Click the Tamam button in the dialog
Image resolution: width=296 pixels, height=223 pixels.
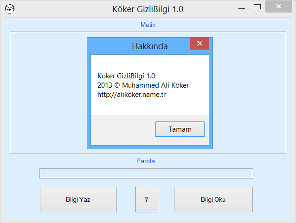(180, 129)
